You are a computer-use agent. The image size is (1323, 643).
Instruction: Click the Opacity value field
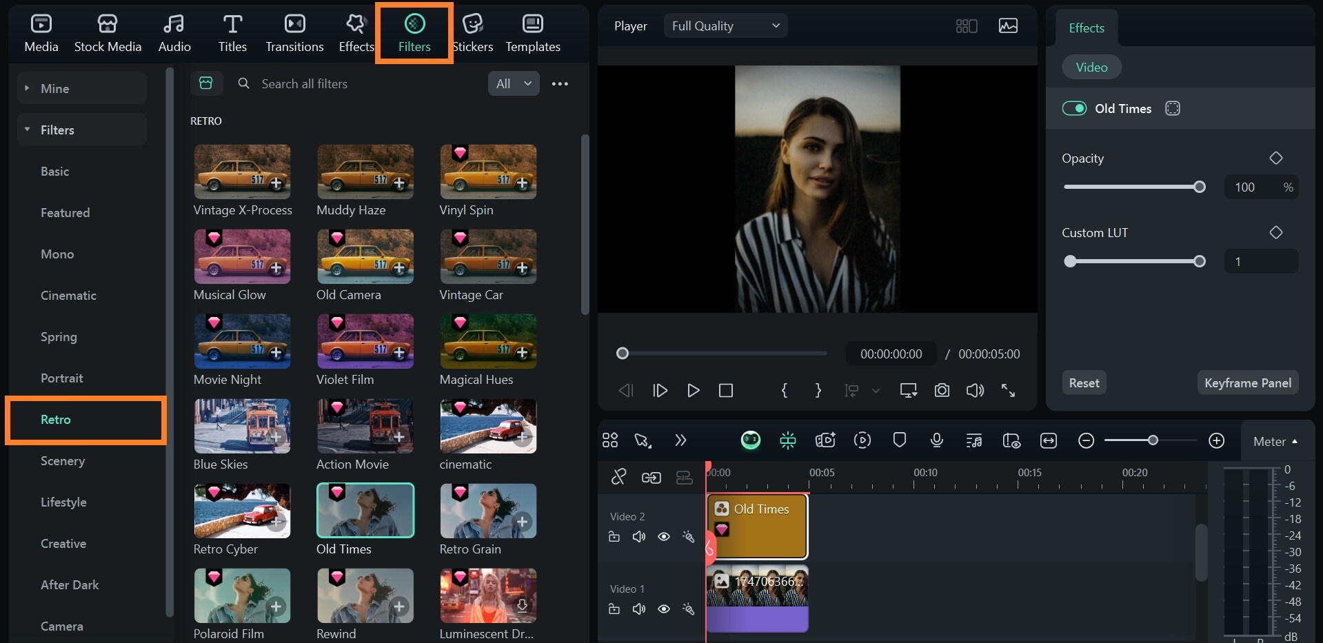pos(1261,187)
